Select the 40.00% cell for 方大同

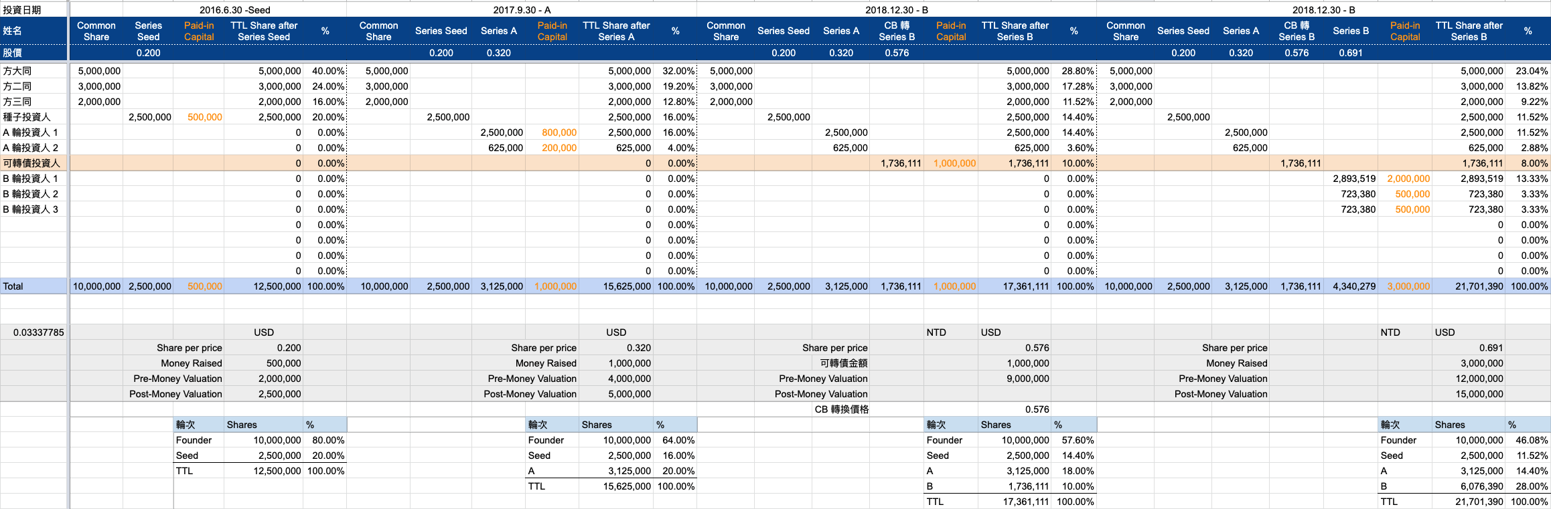(325, 71)
